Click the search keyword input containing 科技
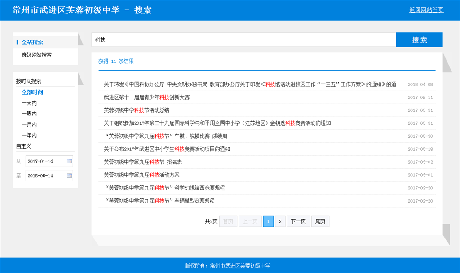Screen dimensions: 460x273 (x=243, y=40)
